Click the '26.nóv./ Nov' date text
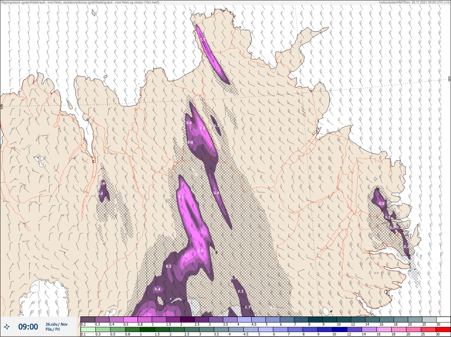451x337 pixels. tap(56, 324)
